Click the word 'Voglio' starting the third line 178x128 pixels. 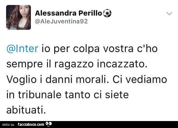pyautogui.click(x=22, y=80)
